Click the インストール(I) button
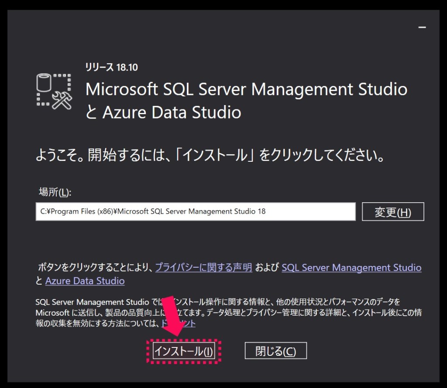Image resolution: width=447 pixels, height=388 pixels. click(184, 351)
